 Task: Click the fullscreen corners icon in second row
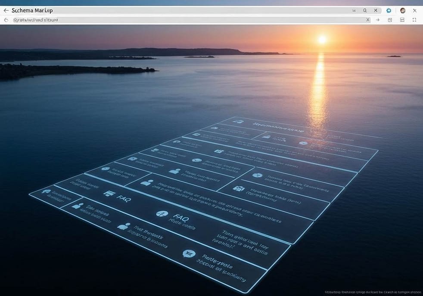pyautogui.click(x=414, y=20)
